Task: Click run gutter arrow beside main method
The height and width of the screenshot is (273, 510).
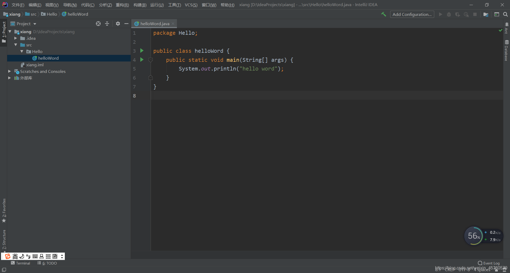Action: [x=142, y=60]
